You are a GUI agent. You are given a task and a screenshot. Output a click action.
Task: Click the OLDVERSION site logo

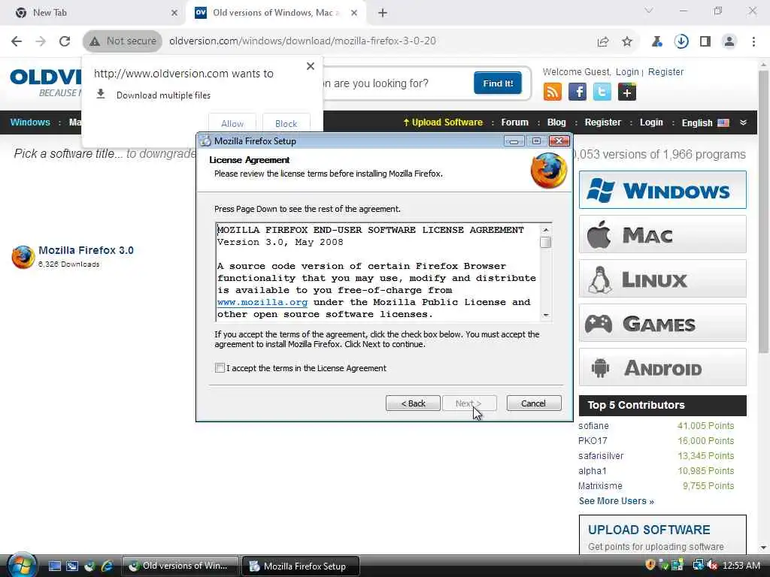click(45, 82)
